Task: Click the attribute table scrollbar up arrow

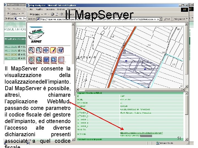Action: (x=186, y=93)
